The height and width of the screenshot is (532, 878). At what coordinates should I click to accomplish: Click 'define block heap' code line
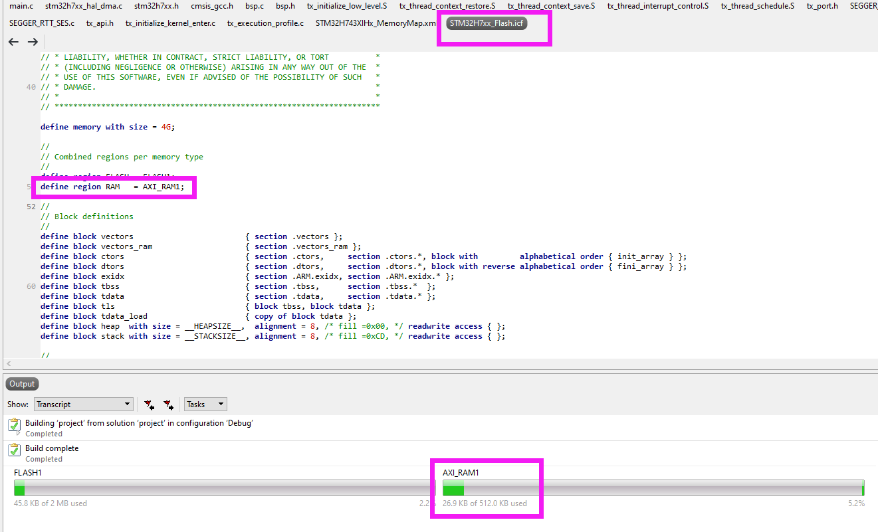coord(273,326)
